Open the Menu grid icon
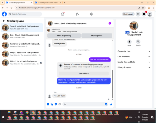This screenshot has height=123, width=156. [138, 14]
